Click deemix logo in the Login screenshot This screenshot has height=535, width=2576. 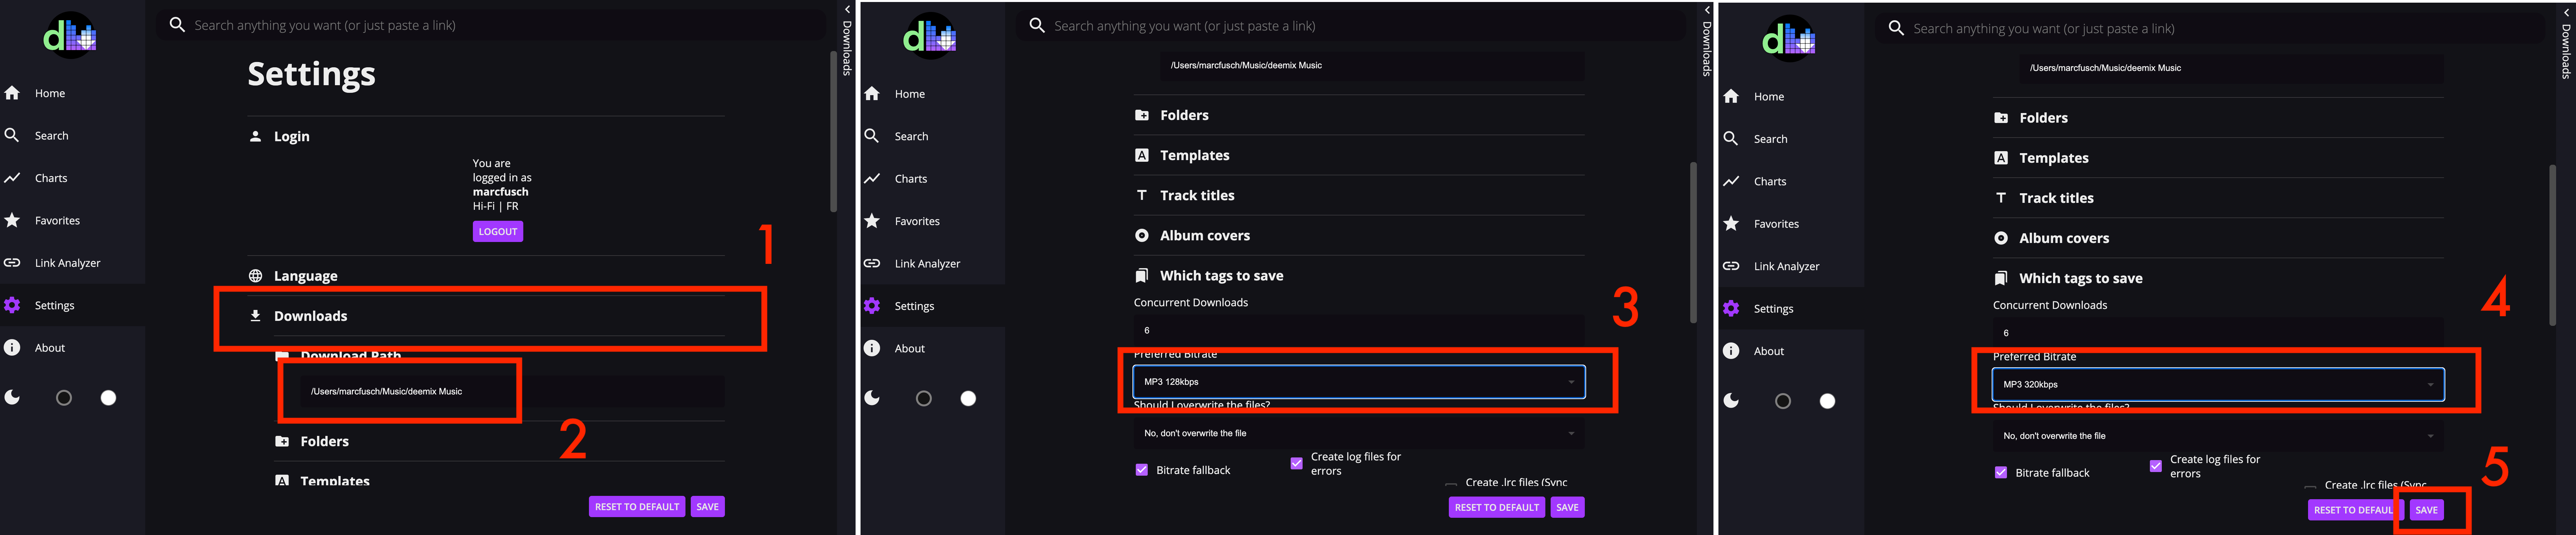(70, 36)
